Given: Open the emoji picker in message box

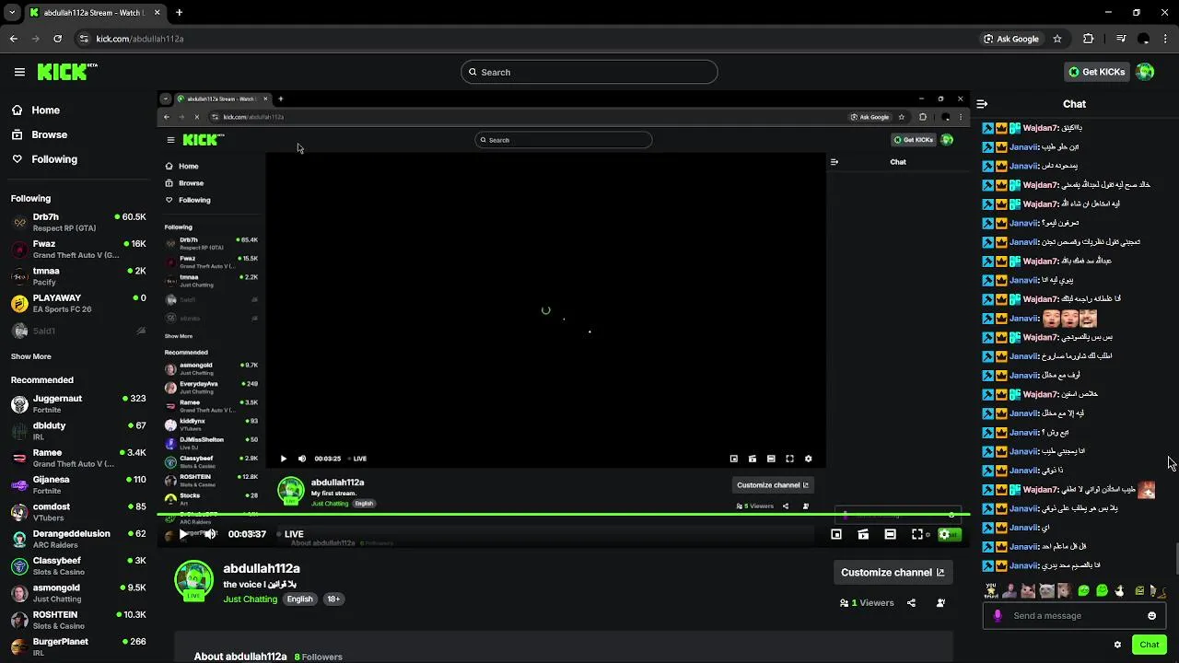Looking at the screenshot, I should [1151, 616].
